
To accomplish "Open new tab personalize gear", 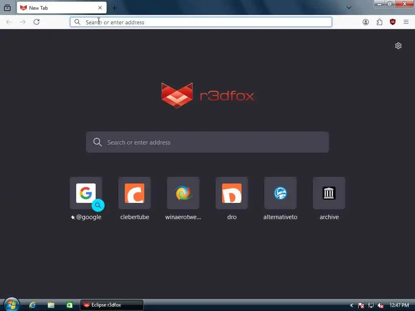I will 398,46.
